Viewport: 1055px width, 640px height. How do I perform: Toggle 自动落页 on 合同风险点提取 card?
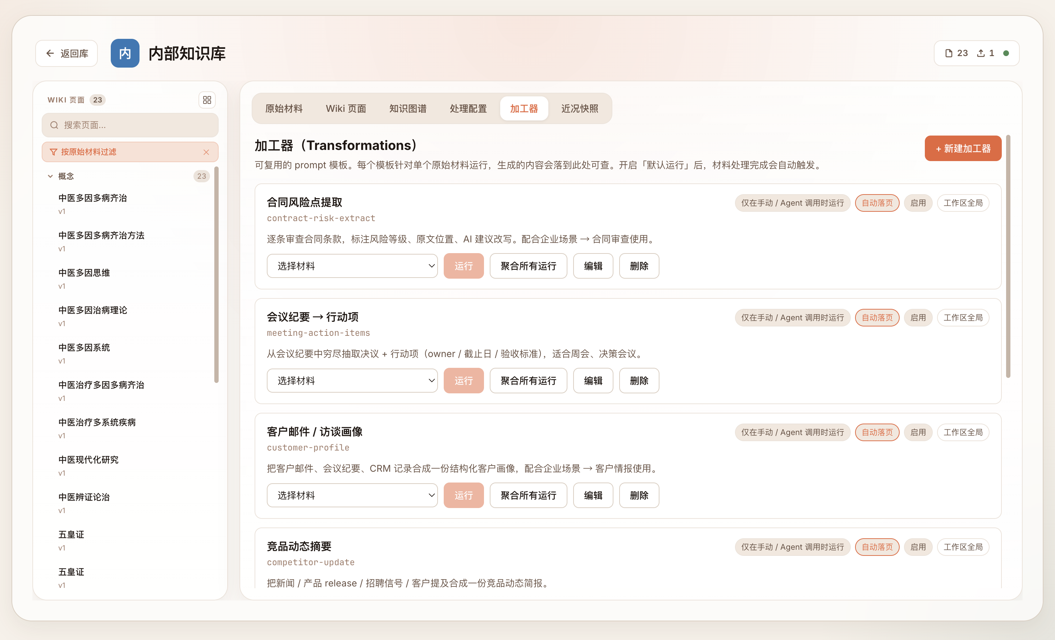[877, 203]
